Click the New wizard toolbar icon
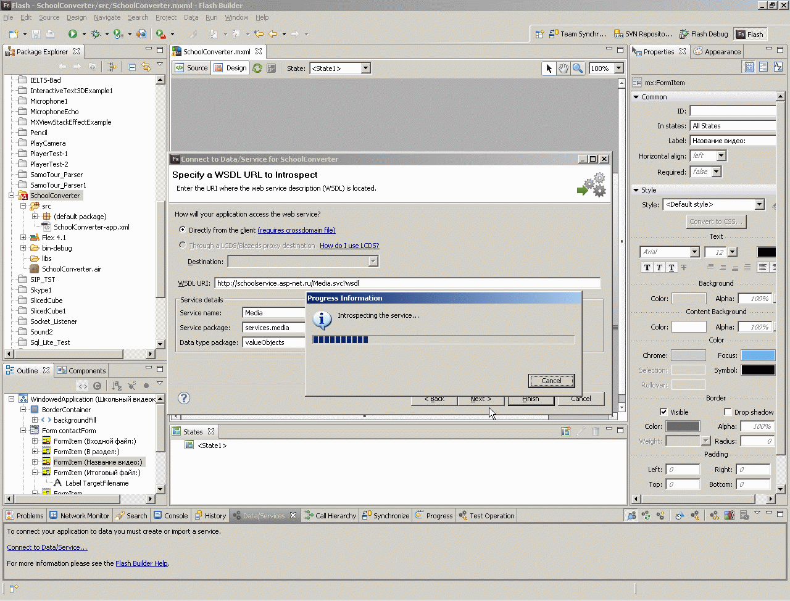 pyautogui.click(x=14, y=34)
